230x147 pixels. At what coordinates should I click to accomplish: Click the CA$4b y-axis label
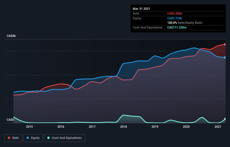coord(11,36)
